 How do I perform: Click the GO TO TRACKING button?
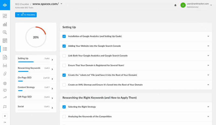click(26, 15)
